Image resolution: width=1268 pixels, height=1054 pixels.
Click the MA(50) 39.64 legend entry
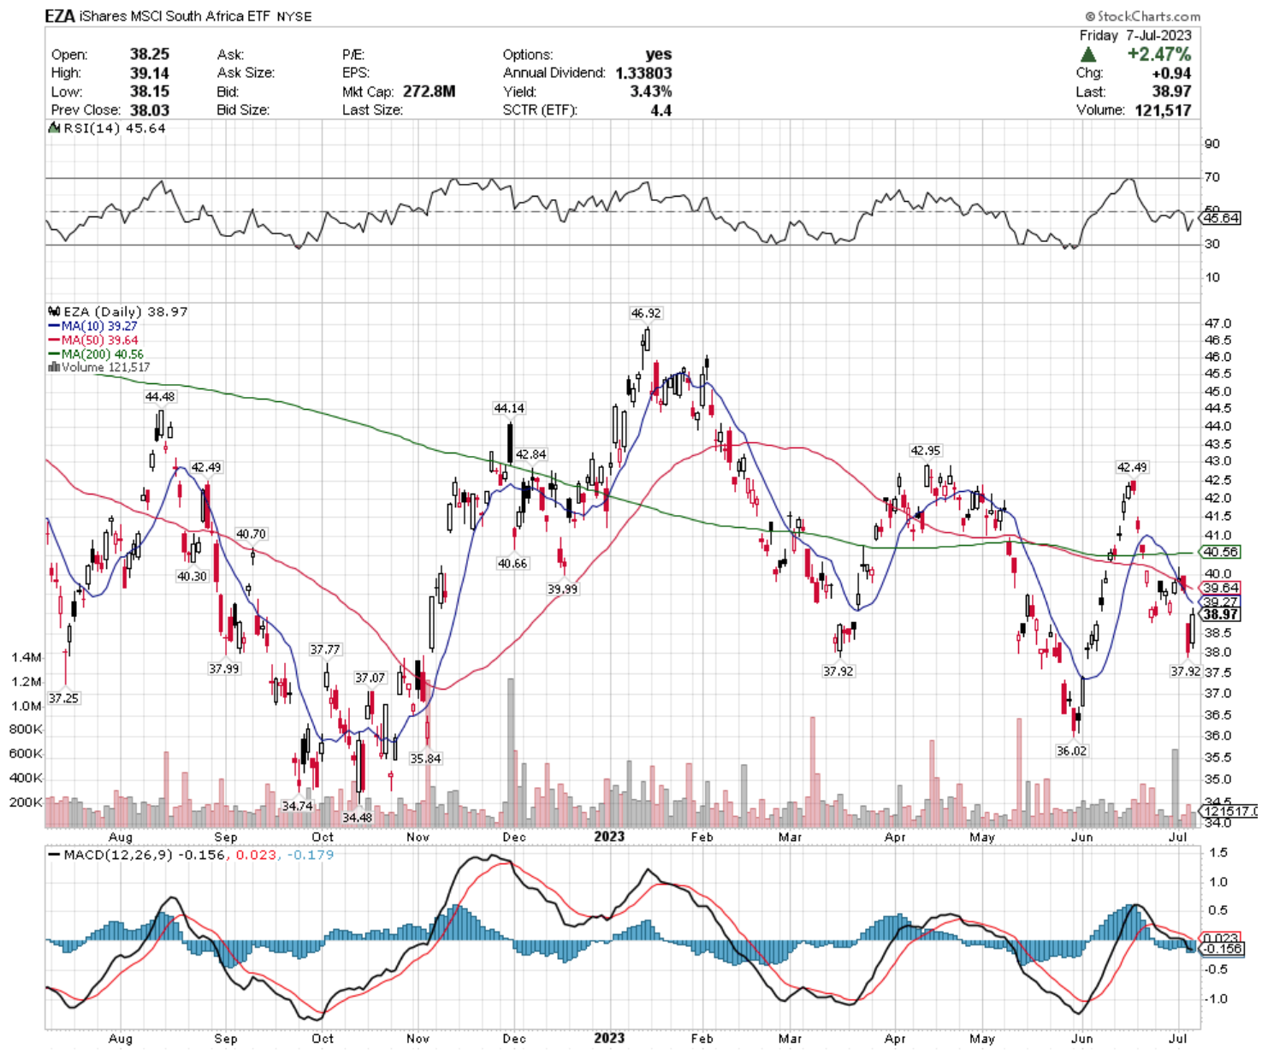tap(92, 340)
